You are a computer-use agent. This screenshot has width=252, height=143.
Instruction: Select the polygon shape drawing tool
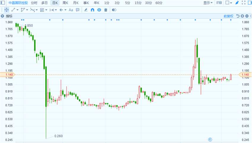(x=23, y=10)
